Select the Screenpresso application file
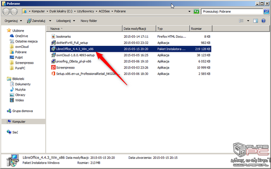 [x=66, y=67]
